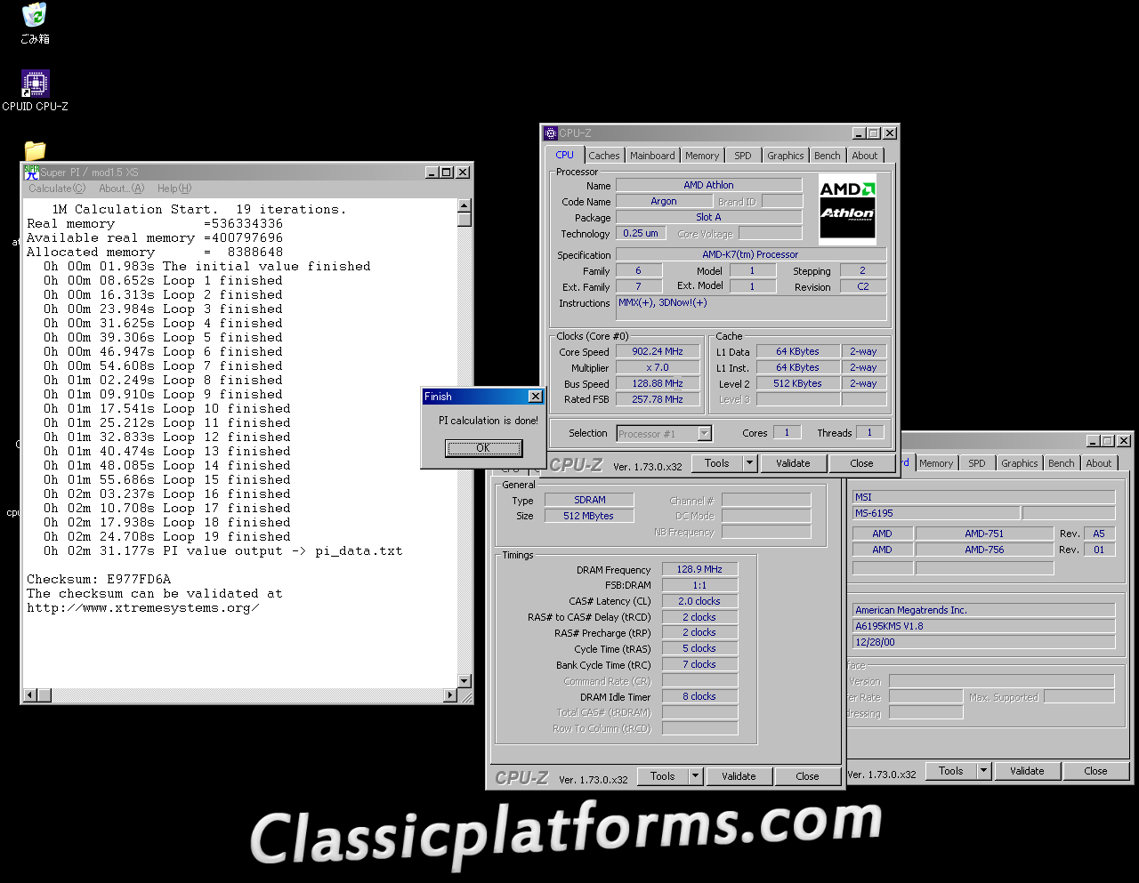
Task: Click the AMD-751 chipset field
Action: (983, 534)
